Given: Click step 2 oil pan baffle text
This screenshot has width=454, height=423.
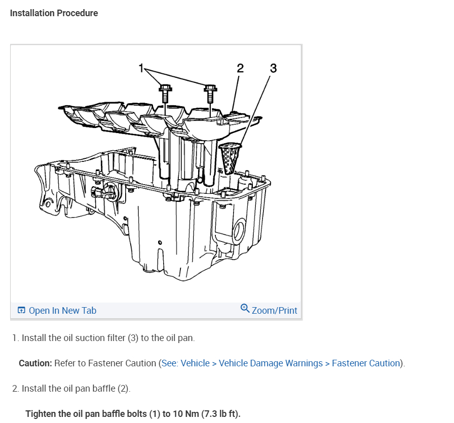Looking at the screenshot, I should pyautogui.click(x=71, y=388).
